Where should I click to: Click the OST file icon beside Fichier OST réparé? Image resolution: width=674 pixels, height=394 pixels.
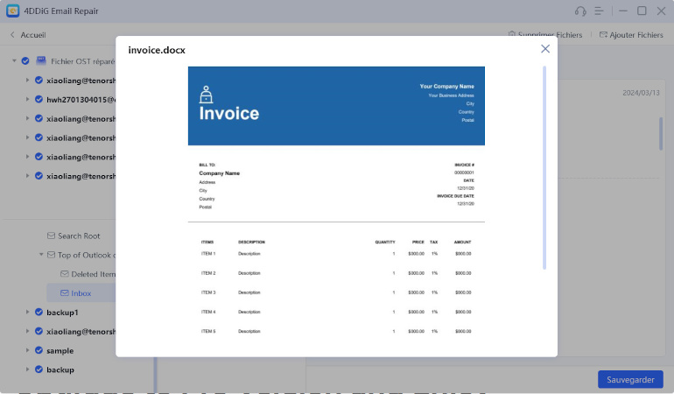[x=41, y=60]
